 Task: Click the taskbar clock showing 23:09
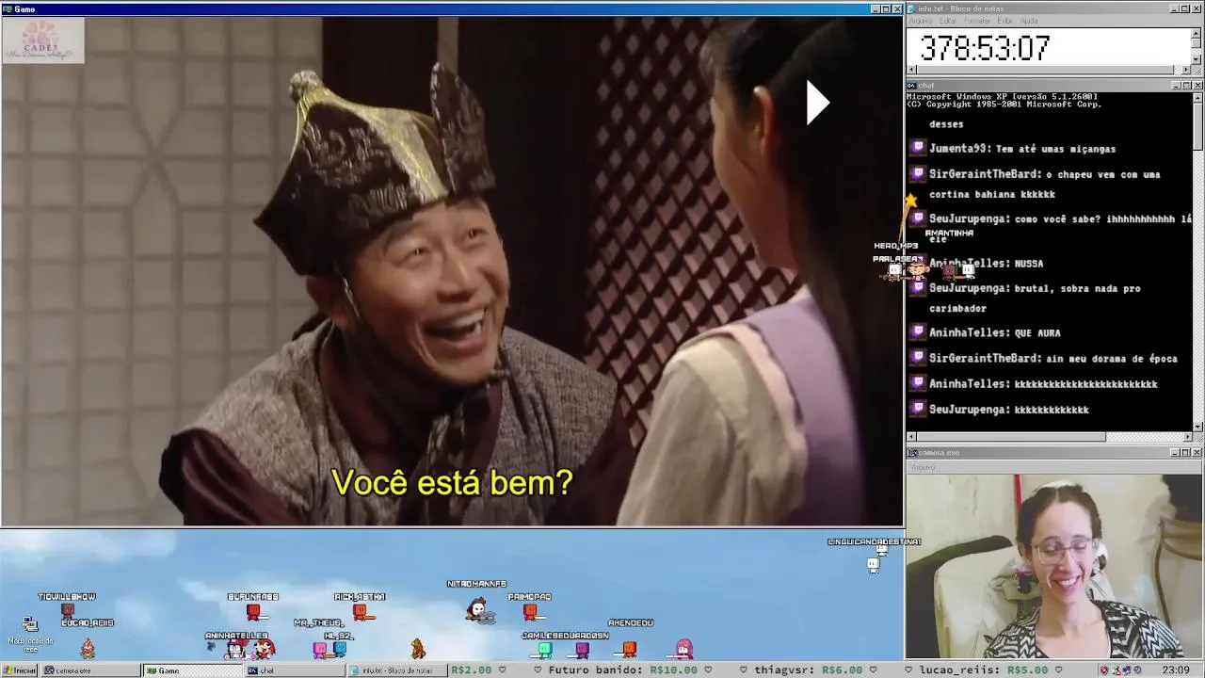[1175, 670]
